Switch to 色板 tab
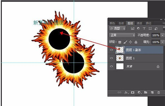 point(121,23)
